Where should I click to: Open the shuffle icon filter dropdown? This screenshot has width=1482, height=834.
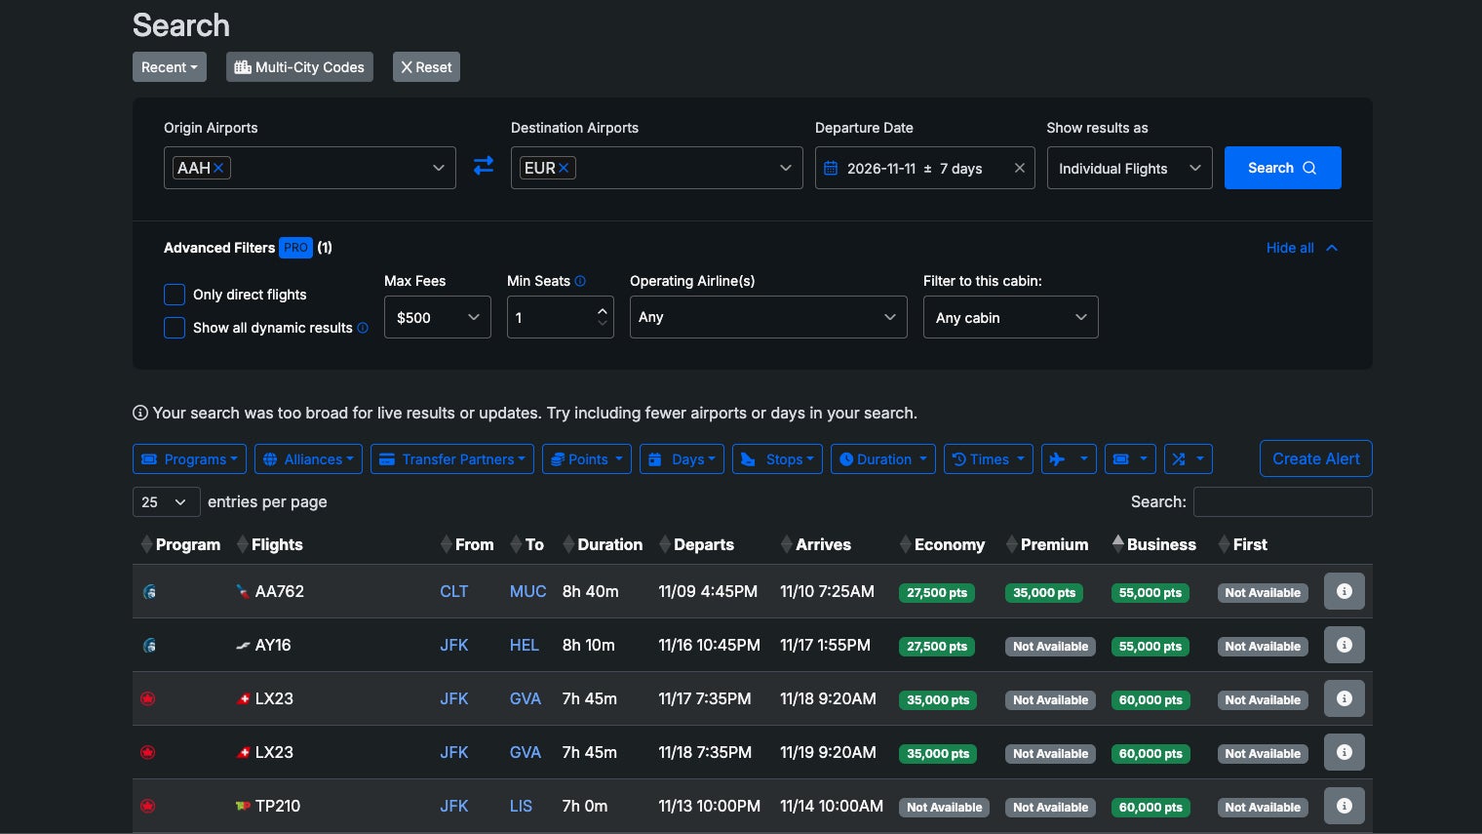[x=1188, y=459]
